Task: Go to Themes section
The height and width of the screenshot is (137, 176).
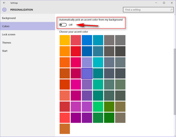Action: [x=6, y=43]
